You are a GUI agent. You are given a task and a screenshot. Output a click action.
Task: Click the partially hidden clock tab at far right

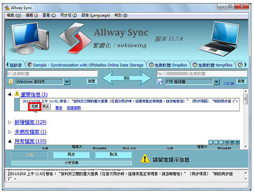(240, 65)
